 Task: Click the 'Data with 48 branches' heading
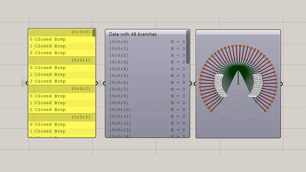133,34
